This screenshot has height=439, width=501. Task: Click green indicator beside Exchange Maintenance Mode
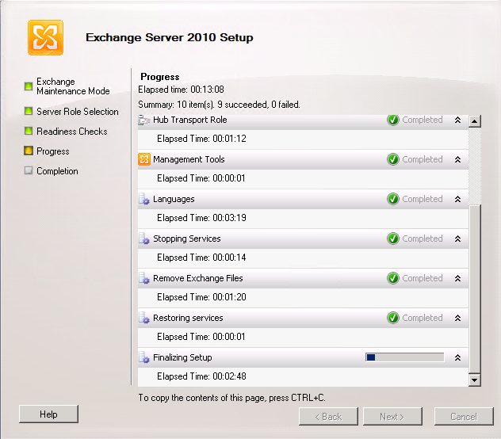[29, 86]
